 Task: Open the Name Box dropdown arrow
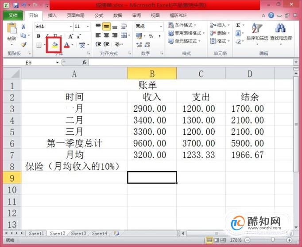pos(57,62)
